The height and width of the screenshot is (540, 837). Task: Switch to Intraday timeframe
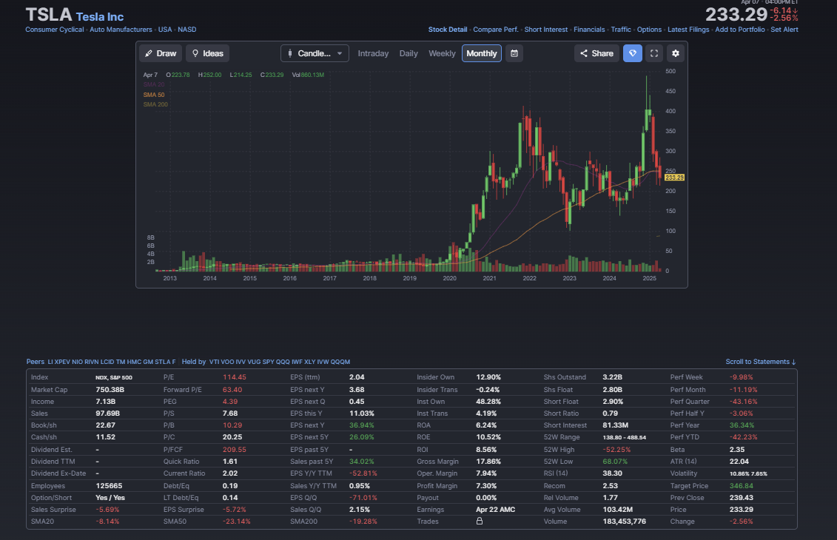(x=373, y=53)
